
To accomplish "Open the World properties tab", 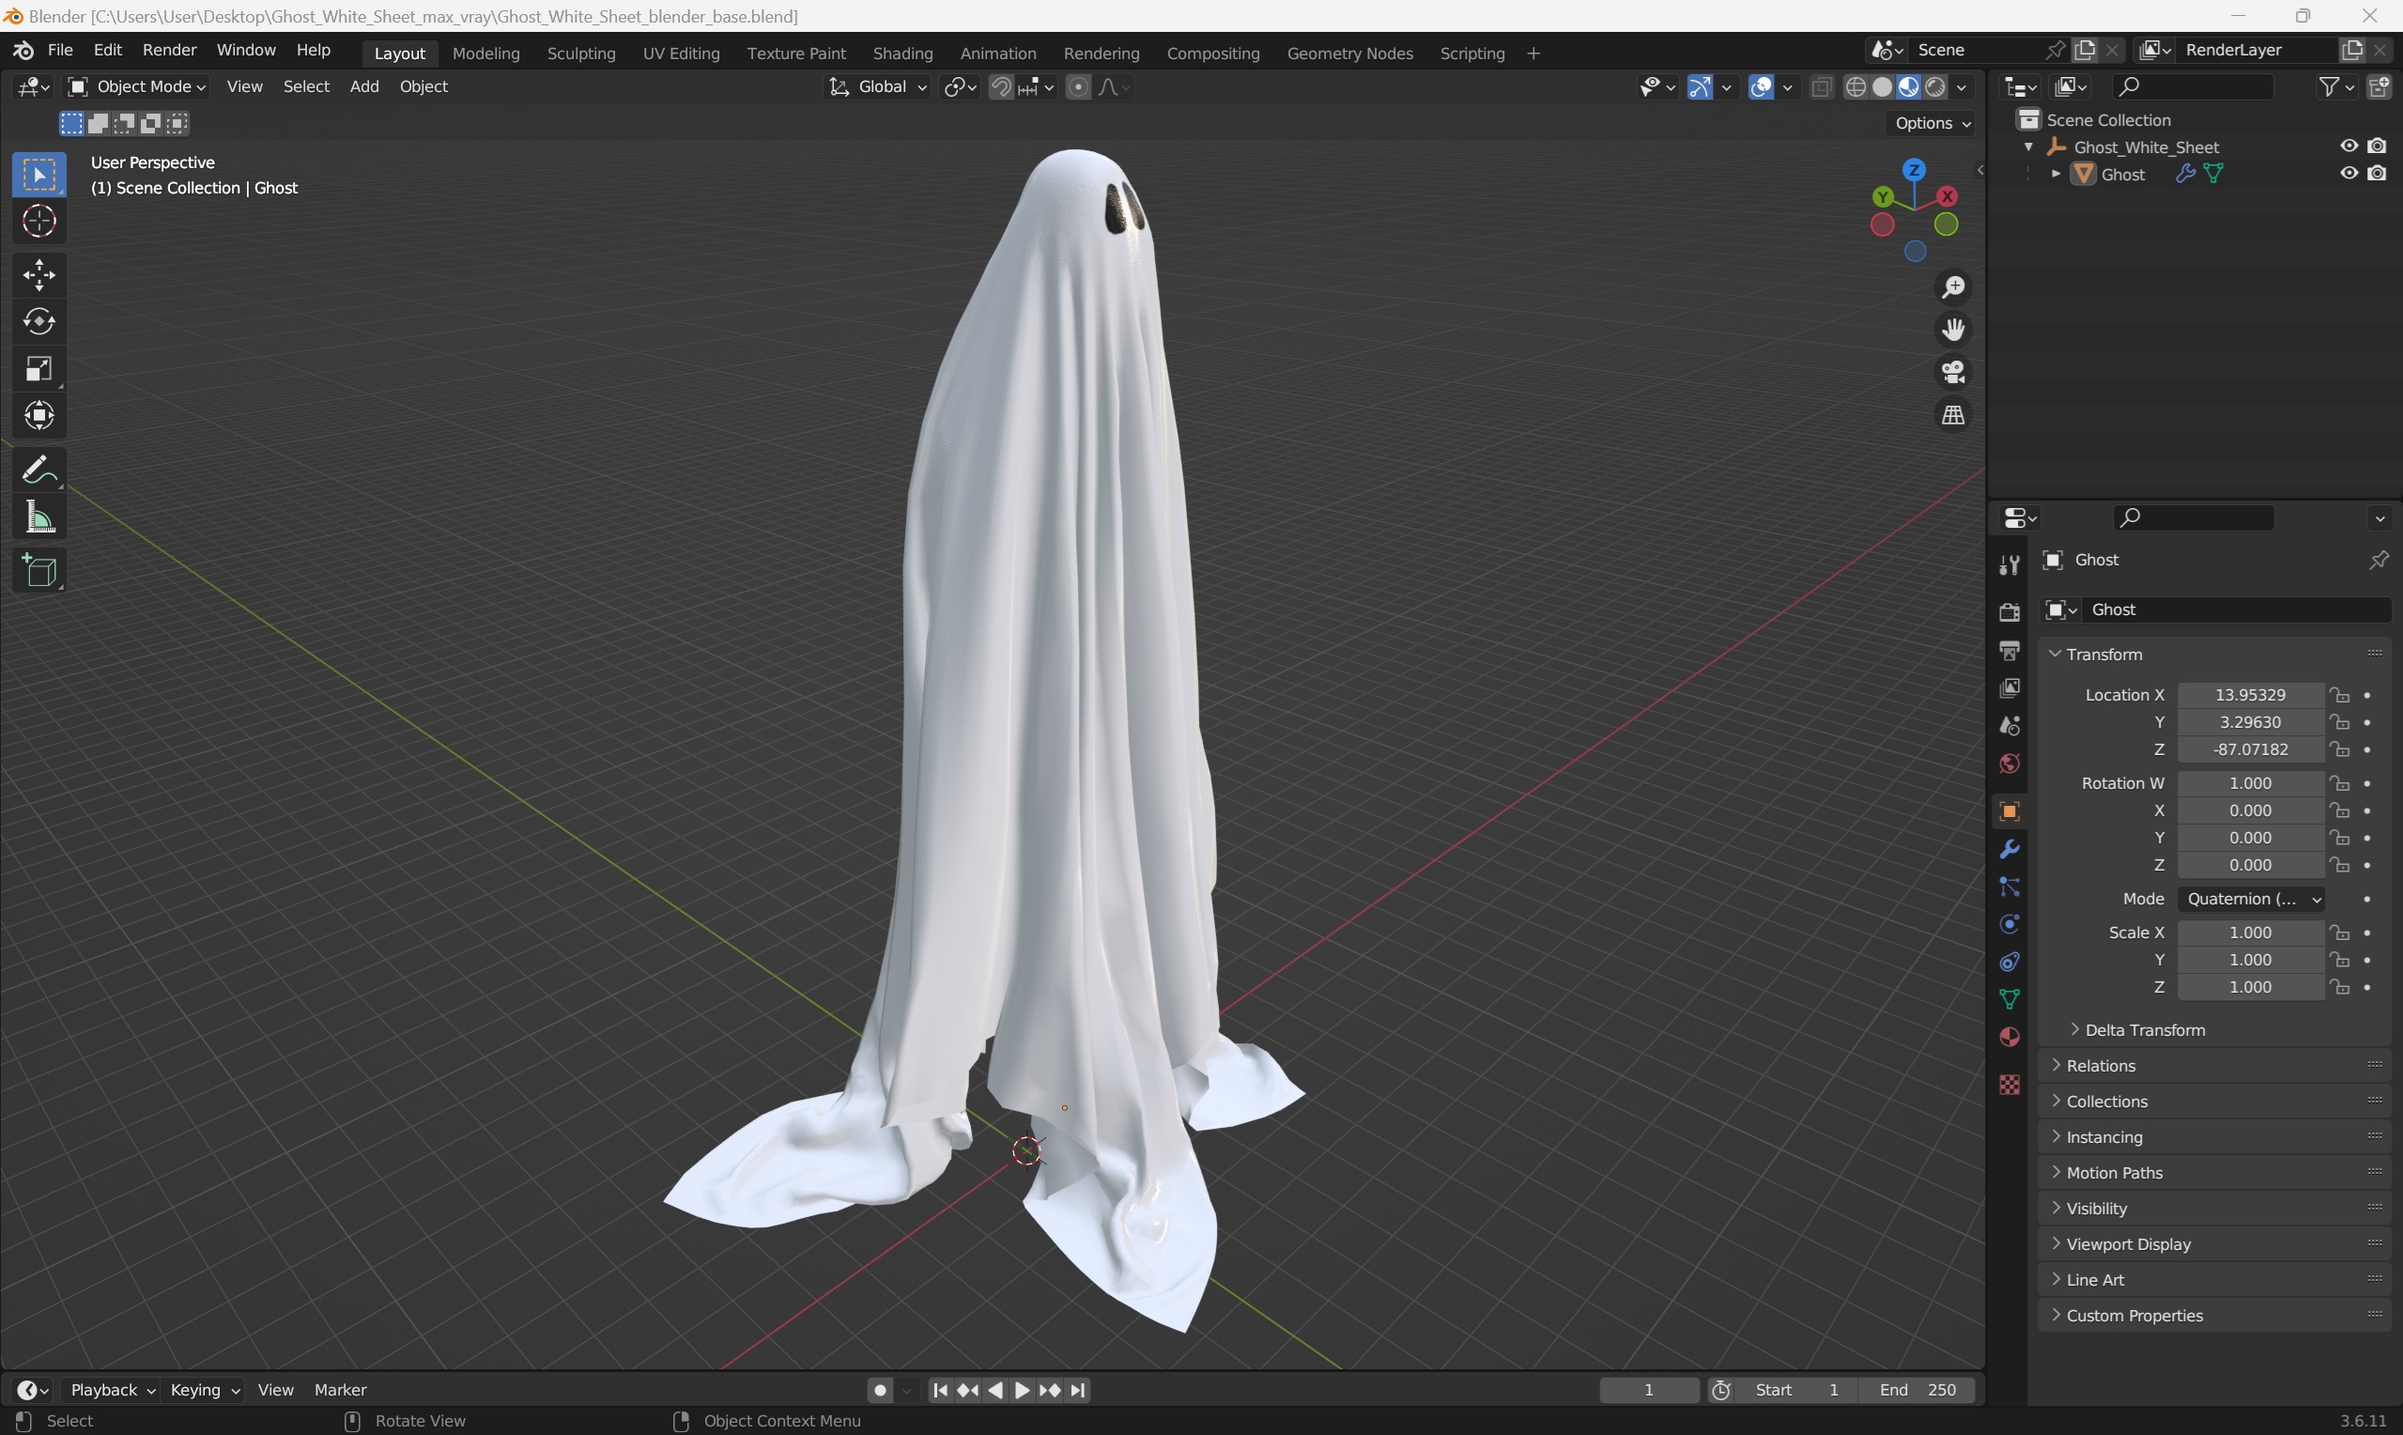I will (2010, 763).
